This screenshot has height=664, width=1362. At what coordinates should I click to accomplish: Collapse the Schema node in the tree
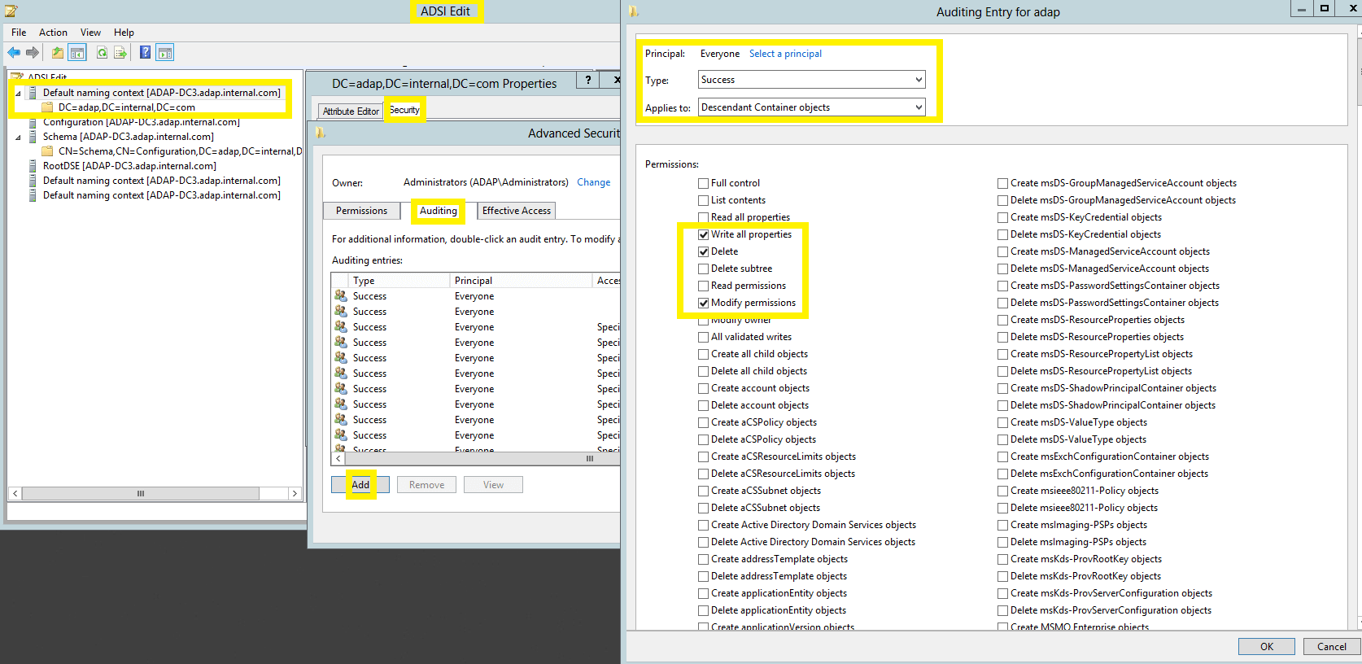[x=18, y=137]
